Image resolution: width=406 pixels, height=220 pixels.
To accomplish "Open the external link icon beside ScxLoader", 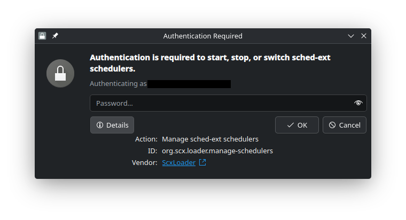I will 202,162.
